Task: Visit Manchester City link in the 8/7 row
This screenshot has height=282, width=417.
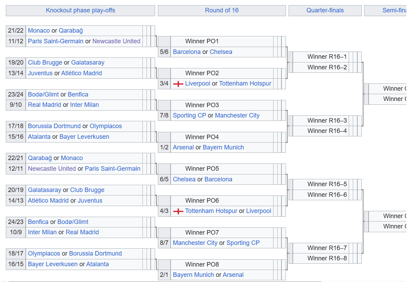Action: [x=195, y=243]
